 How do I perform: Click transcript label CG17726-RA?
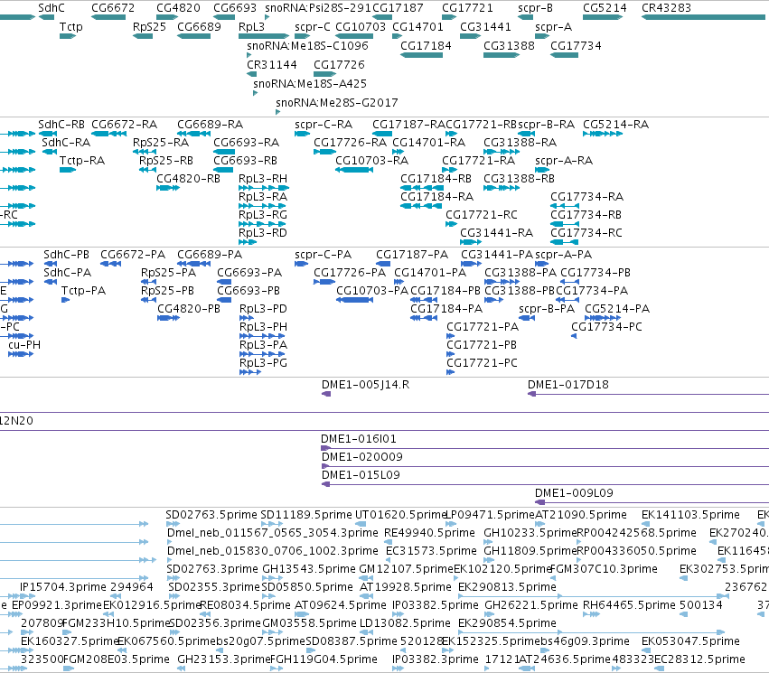(x=351, y=143)
